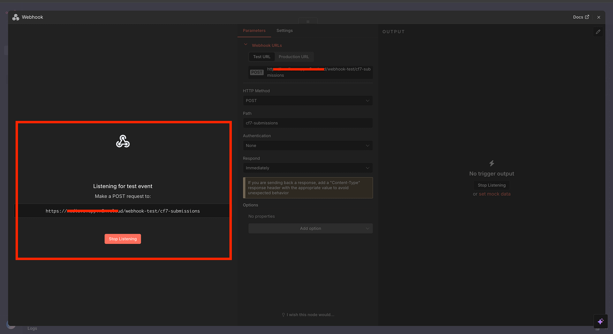Click the 'No trigger output' message
Viewport: 613px width, 334px height.
coord(492,174)
